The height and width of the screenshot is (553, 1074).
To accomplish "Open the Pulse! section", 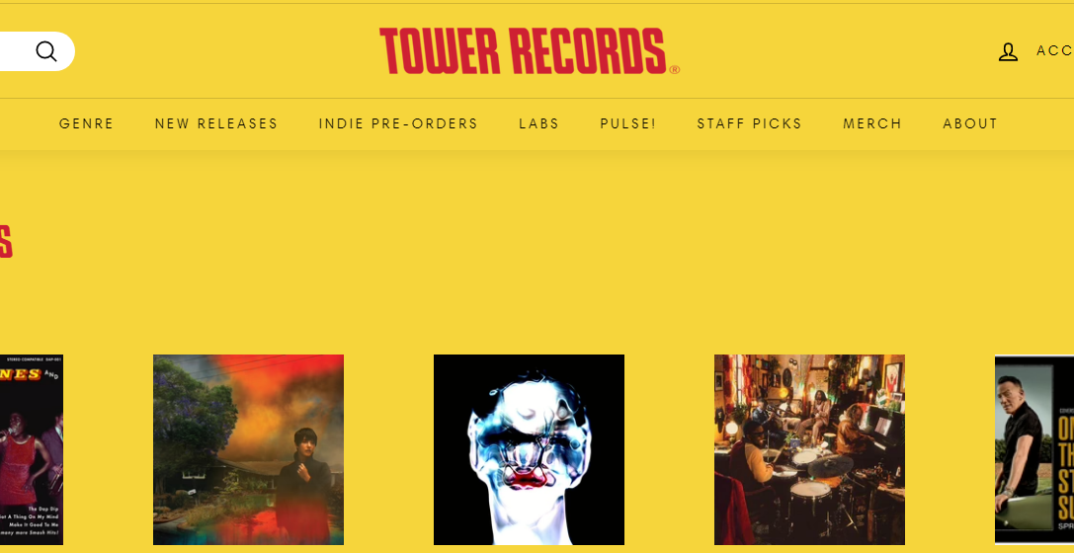I will click(x=628, y=123).
